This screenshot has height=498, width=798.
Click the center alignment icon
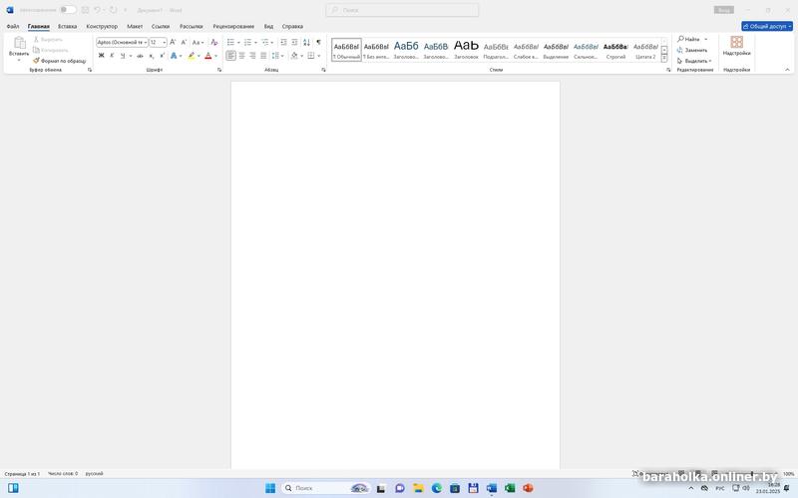tap(241, 56)
